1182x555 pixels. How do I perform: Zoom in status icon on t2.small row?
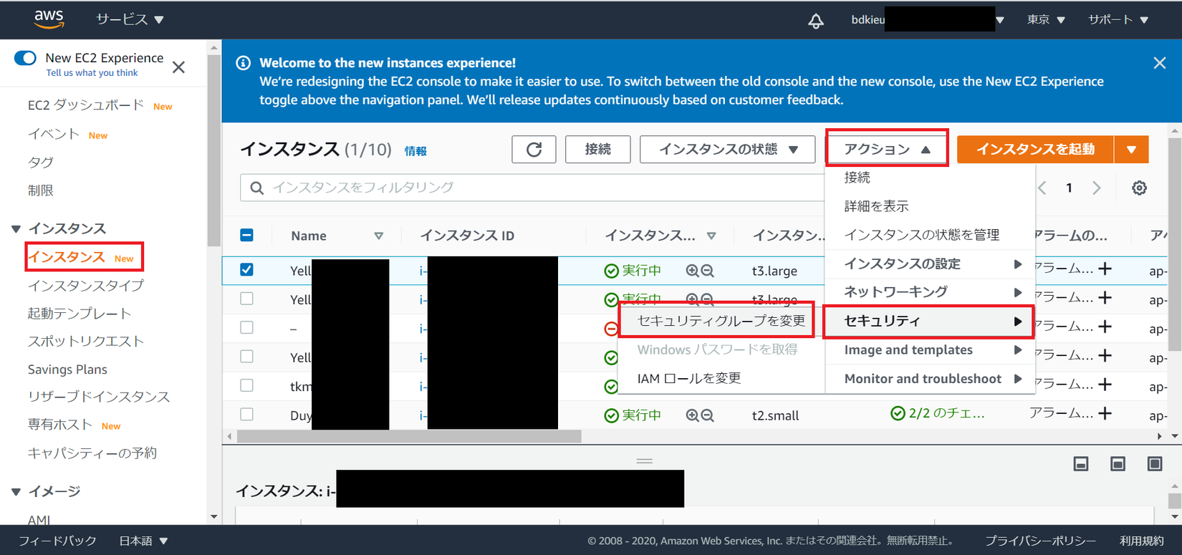(x=692, y=415)
